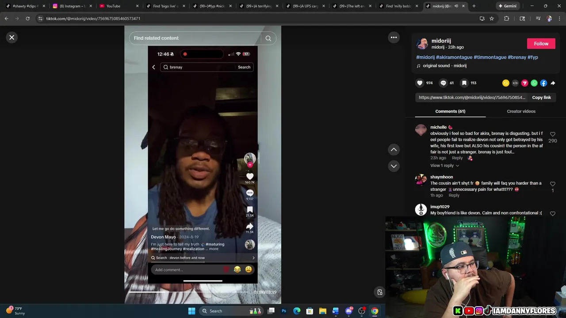This screenshot has height=318, width=566.
Task: Switch to the Find 'bigo live' browser tab
Action: [165, 6]
